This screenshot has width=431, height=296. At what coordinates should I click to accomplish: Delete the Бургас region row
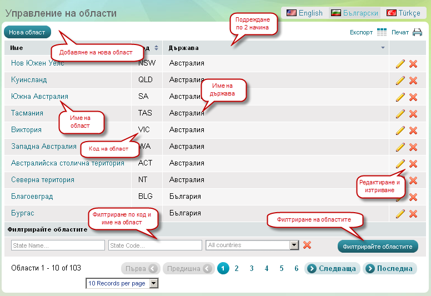point(413,214)
